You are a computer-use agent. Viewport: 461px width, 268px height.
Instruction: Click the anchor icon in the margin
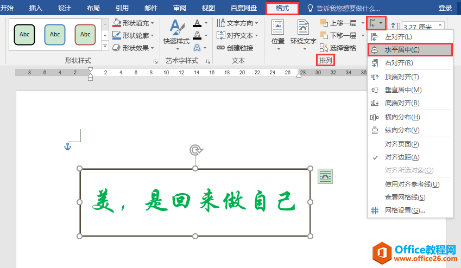pos(68,146)
